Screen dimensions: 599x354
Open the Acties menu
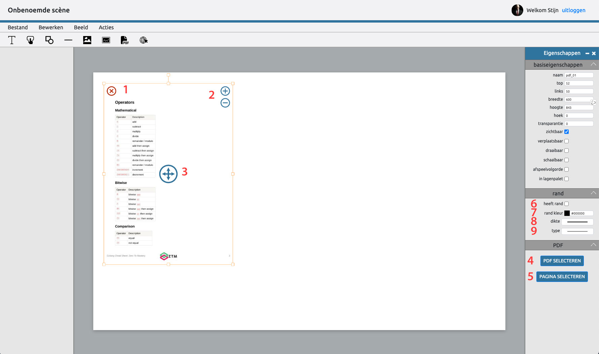[x=106, y=28]
